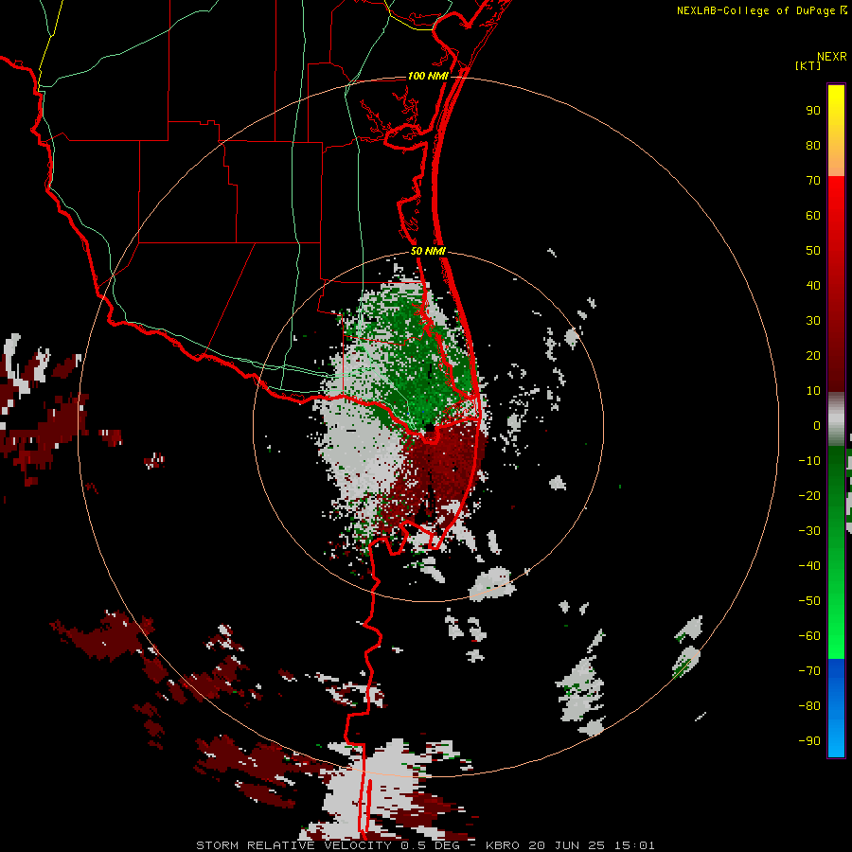The height and width of the screenshot is (852, 852).
Task: Select the -80 scale value
Action: 809,706
